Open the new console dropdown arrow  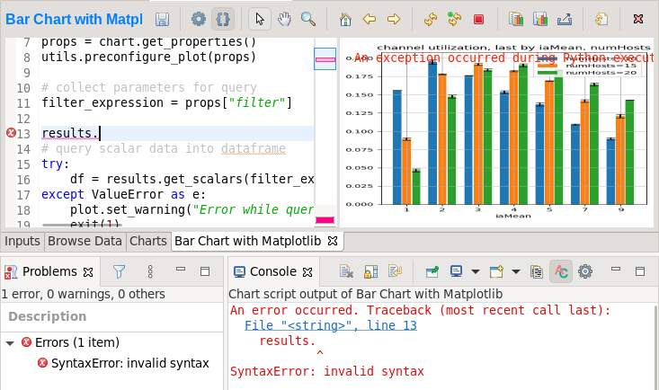(516, 272)
